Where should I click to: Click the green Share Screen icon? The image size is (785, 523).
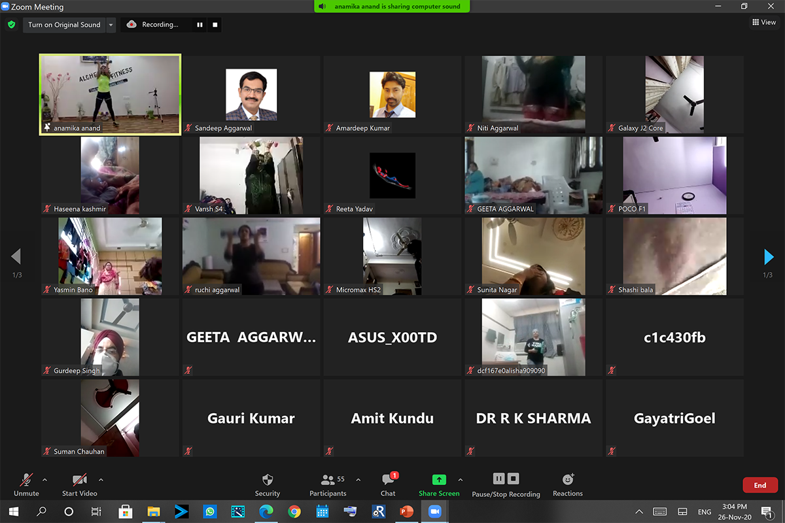click(x=439, y=480)
